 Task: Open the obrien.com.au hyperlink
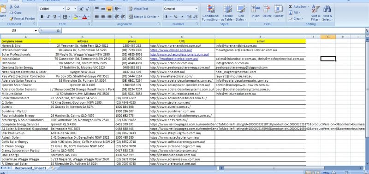click(x=171, y=50)
